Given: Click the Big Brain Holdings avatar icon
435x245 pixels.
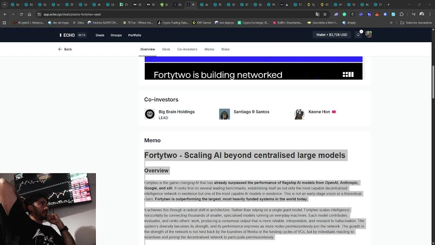Looking at the screenshot, I should pos(150,114).
